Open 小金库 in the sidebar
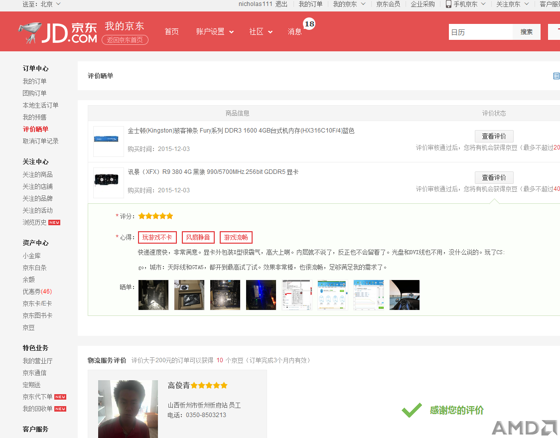560x438 pixels. point(31,256)
